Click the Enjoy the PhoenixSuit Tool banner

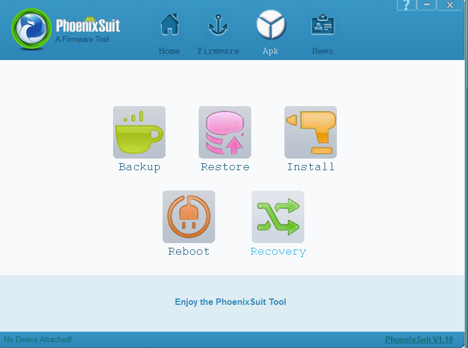(x=230, y=302)
